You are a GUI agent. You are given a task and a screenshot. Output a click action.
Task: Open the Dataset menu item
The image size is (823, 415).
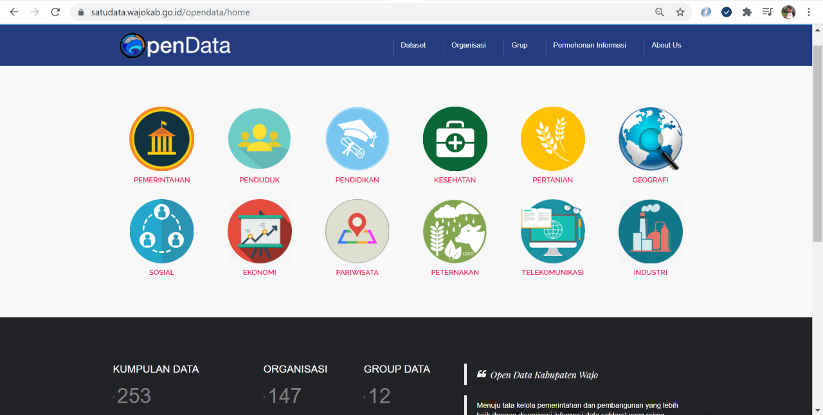coord(413,46)
